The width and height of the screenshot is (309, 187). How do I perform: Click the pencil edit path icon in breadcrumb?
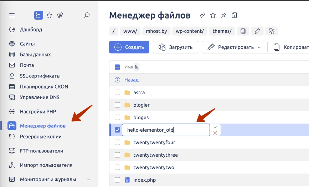pyautogui.click(x=257, y=31)
